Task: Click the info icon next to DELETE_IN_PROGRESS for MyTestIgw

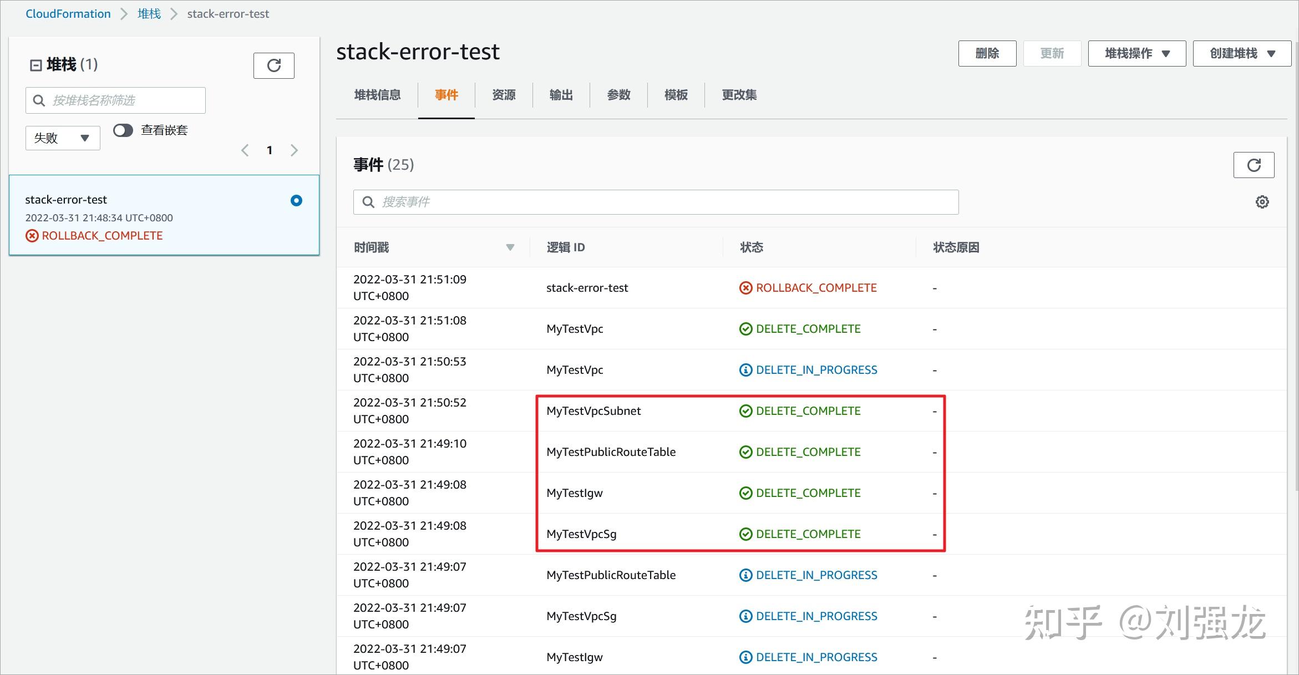Action: (745, 657)
